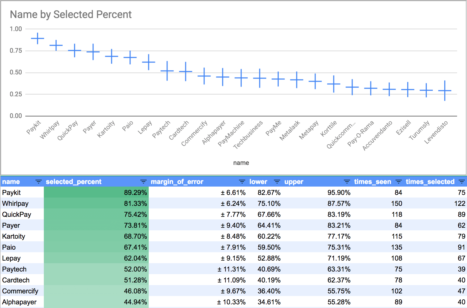Open filter icon for times_seen column
The image size is (467, 308).
point(398,182)
